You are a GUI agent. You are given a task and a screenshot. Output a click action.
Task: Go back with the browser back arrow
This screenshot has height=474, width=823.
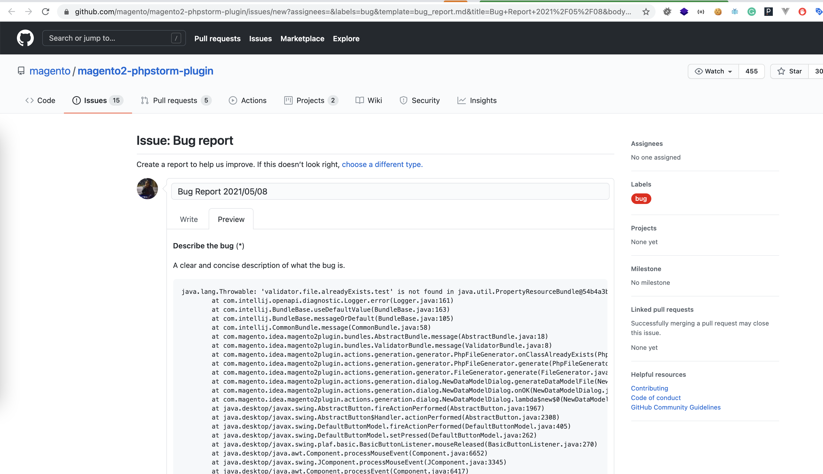tap(12, 12)
